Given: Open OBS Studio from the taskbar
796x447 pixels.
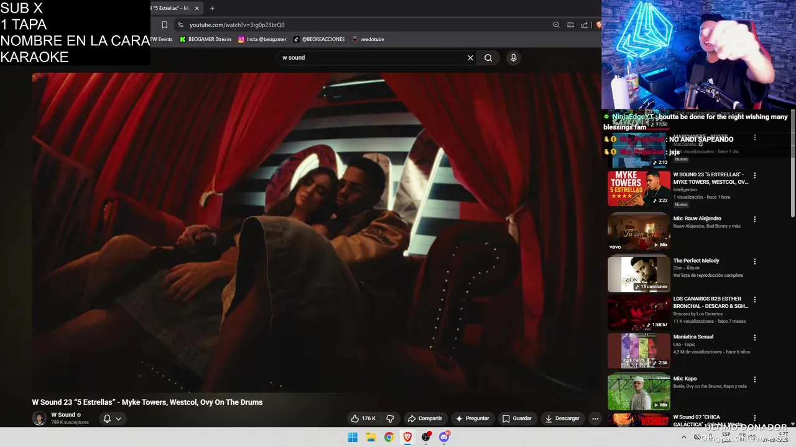Looking at the screenshot, I should (426, 437).
